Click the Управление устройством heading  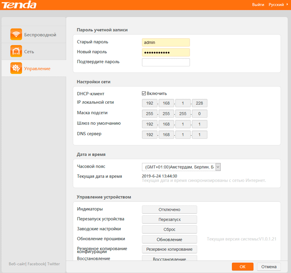click(104, 197)
